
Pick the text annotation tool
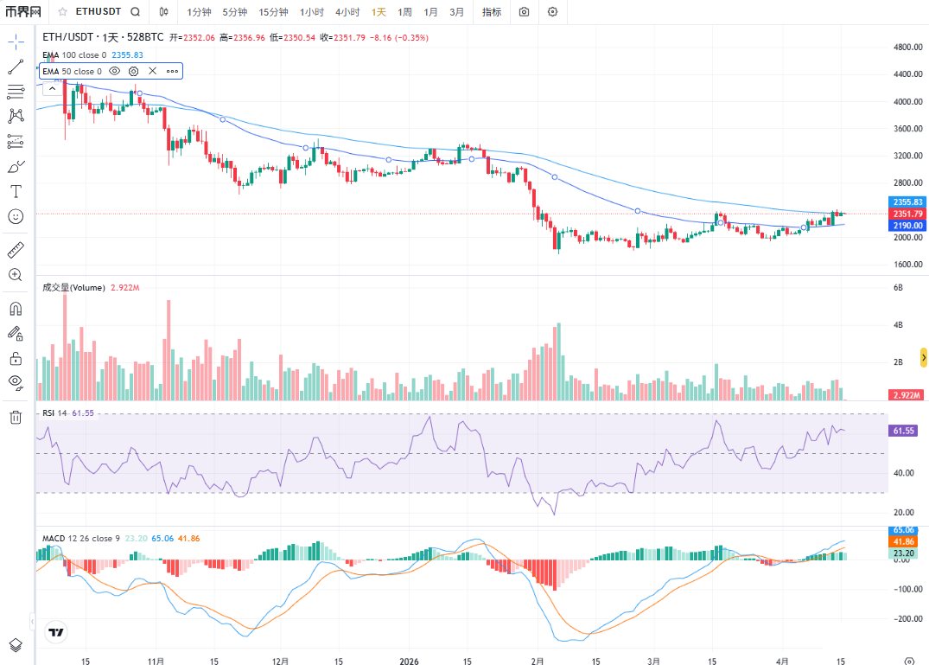coord(16,191)
